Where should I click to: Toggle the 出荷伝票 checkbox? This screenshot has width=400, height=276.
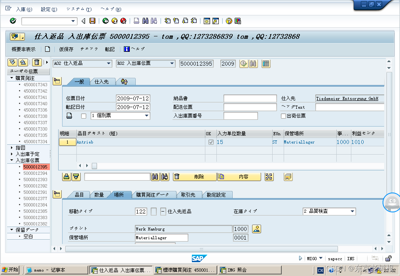[x=283, y=116]
